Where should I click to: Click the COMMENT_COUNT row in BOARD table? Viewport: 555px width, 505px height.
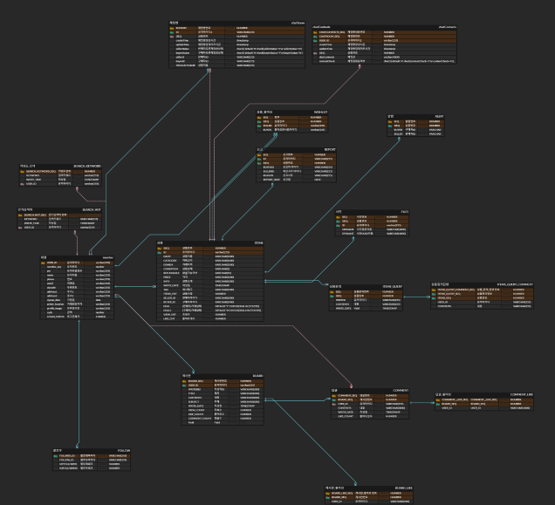[223, 419]
